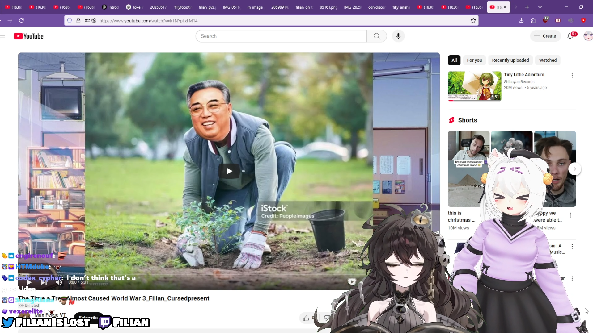Switch to the IMG_0516 browser tab

click(x=231, y=7)
